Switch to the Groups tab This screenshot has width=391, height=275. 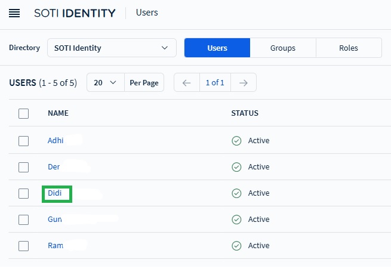pyautogui.click(x=282, y=48)
